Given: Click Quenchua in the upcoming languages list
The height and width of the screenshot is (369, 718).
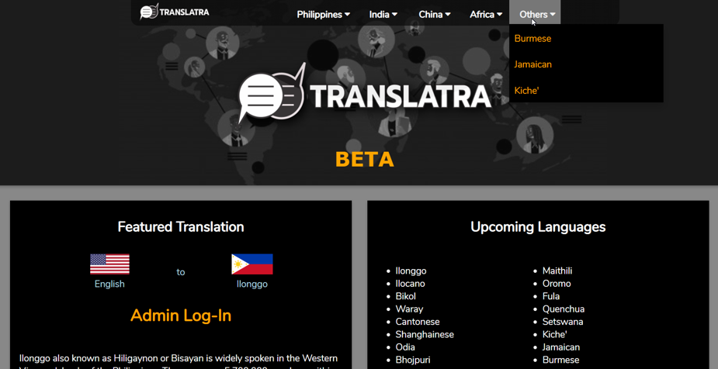Looking at the screenshot, I should (564, 309).
